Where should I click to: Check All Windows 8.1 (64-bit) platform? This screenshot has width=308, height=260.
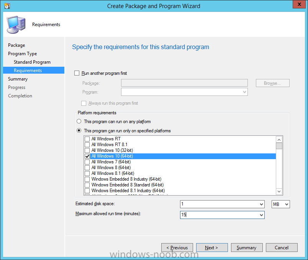point(87,173)
